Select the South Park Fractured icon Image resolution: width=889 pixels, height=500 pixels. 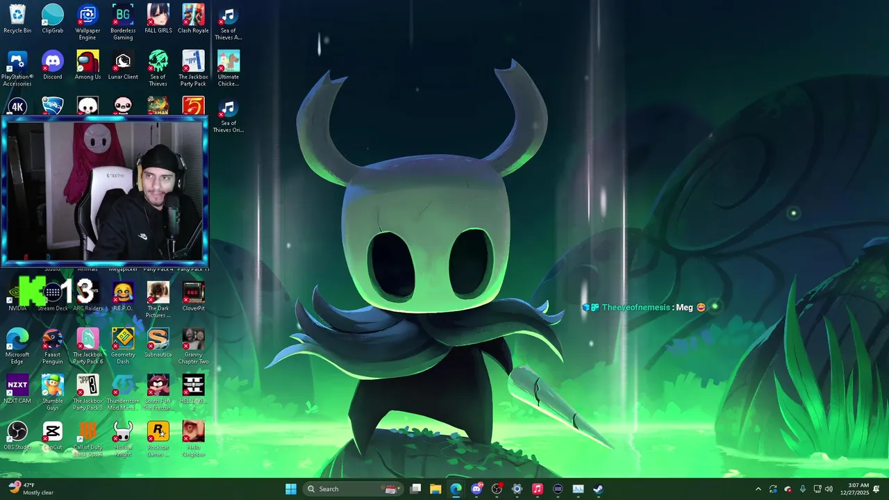[158, 393]
